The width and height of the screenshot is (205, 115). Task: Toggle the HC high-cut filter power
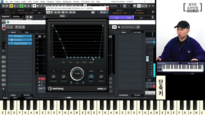coord(39,82)
